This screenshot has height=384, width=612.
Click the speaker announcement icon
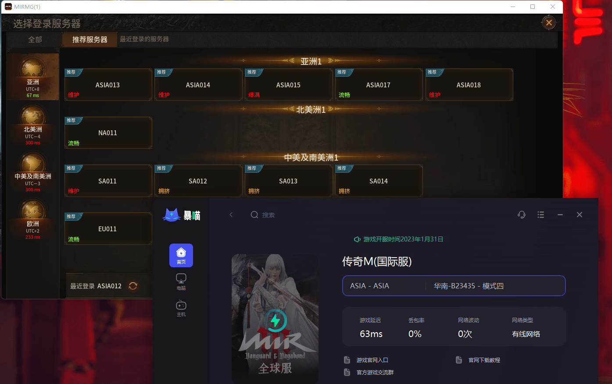pos(357,239)
